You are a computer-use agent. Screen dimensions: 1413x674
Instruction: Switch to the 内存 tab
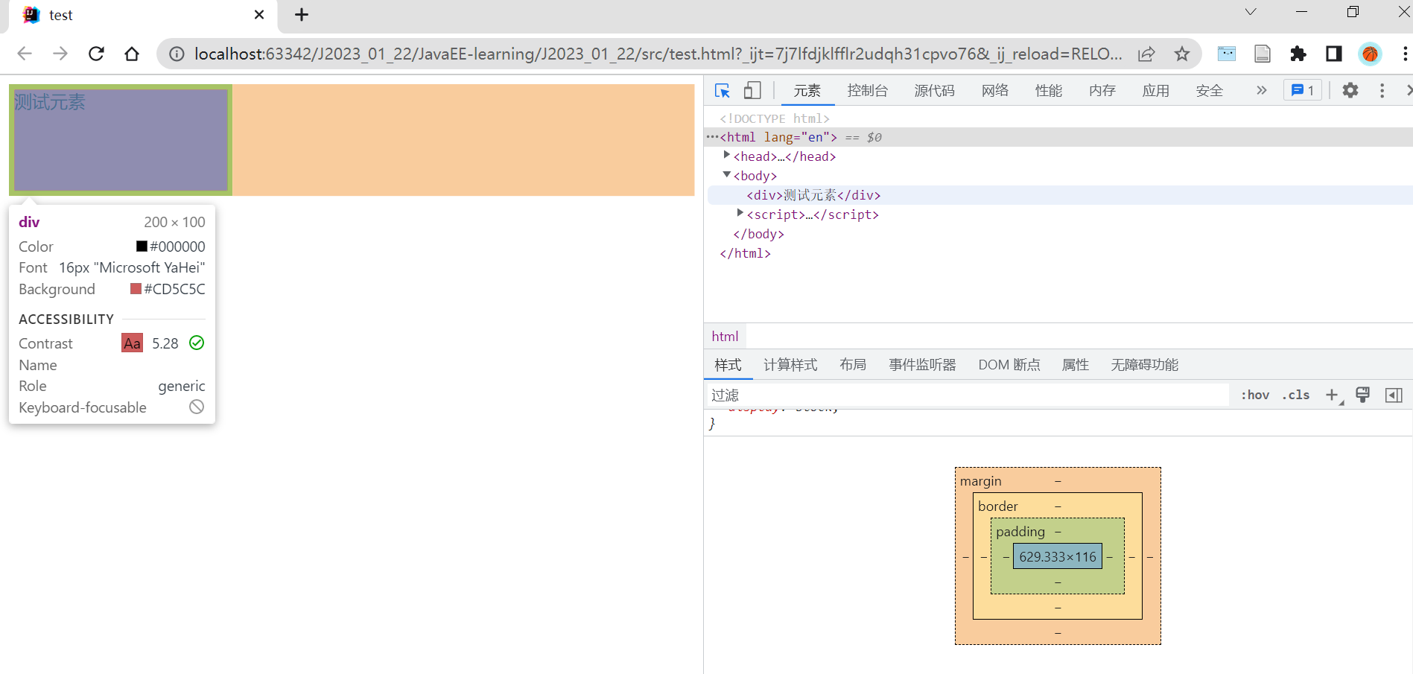pyautogui.click(x=1102, y=91)
